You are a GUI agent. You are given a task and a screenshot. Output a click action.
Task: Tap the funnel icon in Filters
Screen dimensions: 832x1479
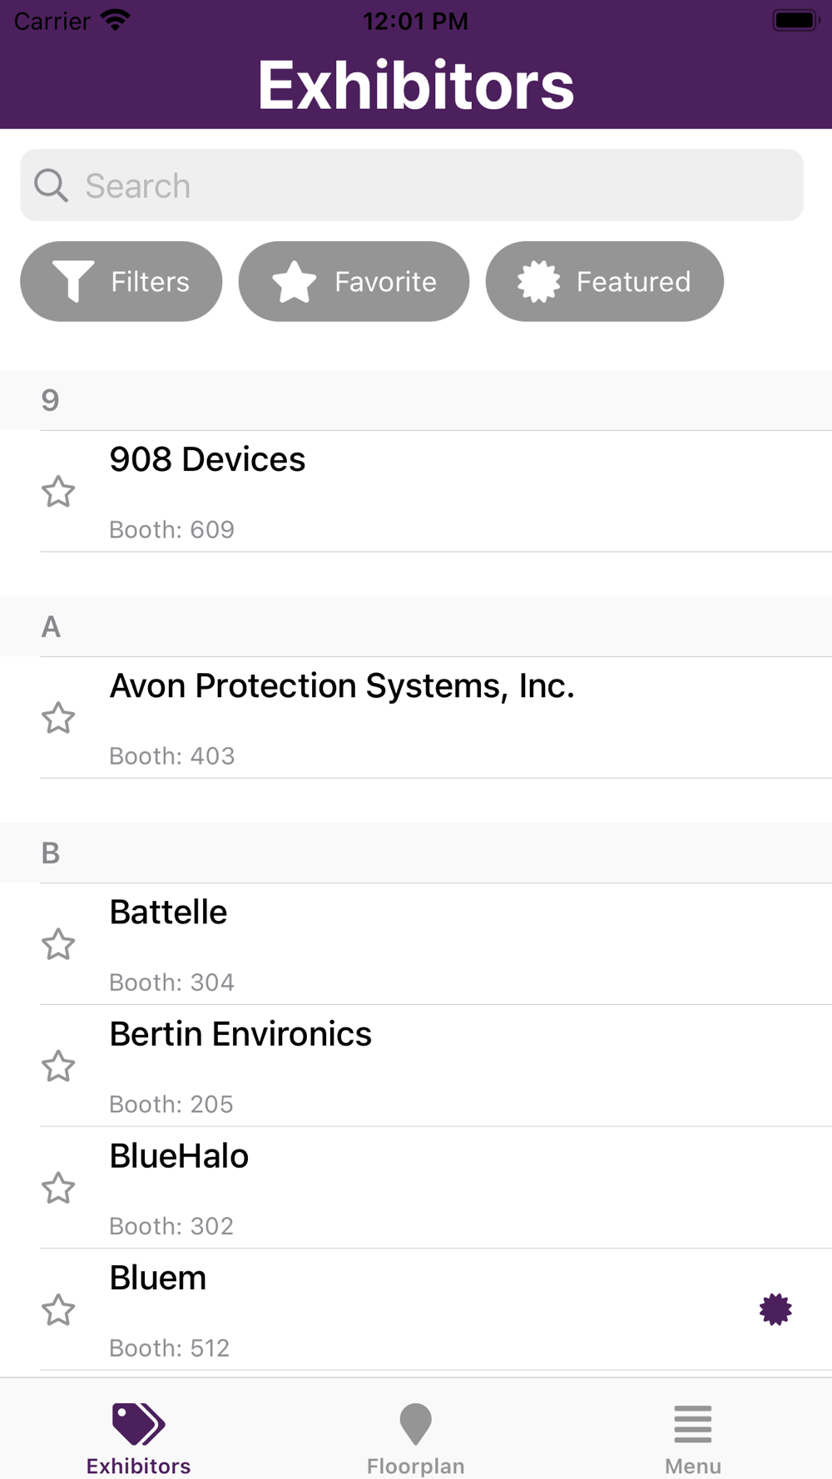click(x=73, y=281)
